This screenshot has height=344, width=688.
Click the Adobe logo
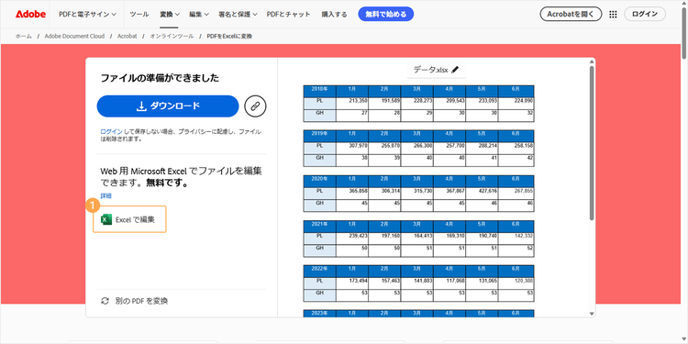pyautogui.click(x=30, y=14)
